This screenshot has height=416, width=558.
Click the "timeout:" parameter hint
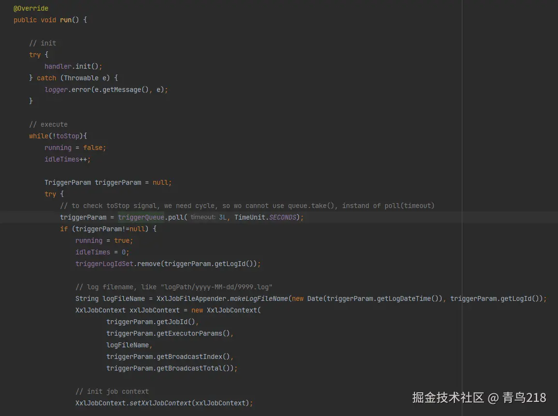click(203, 217)
